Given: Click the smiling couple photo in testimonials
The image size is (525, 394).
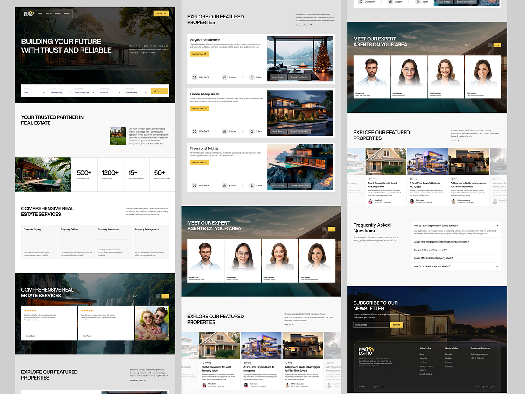Looking at the screenshot, I should tap(152, 323).
